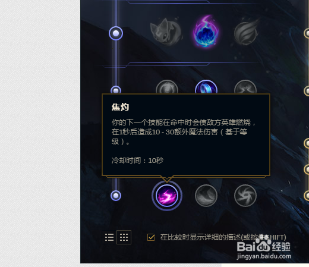This screenshot has height=267, width=309.
Task: Uncheck the detailed descriptions checkbox
Action: pos(151,237)
